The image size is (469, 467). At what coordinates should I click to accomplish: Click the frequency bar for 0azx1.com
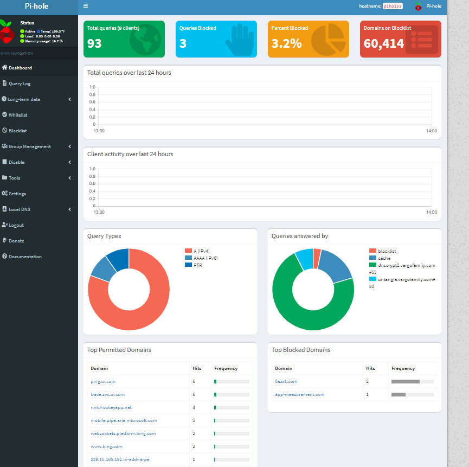pos(413,381)
